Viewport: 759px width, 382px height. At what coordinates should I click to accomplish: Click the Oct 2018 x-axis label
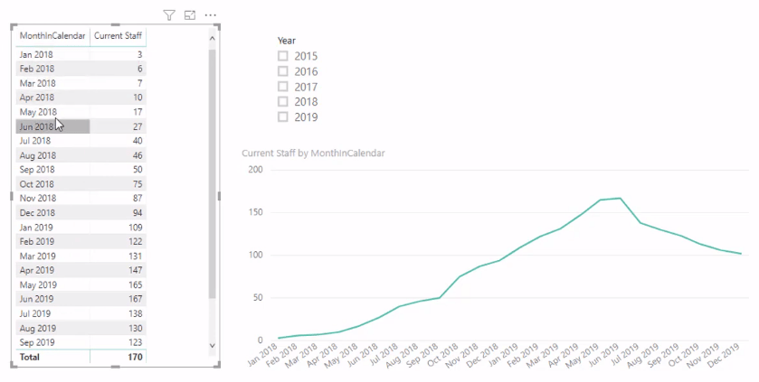tap(445, 355)
